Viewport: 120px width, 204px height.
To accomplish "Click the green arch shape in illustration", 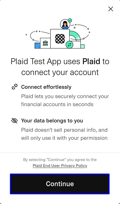I will point(75,36).
